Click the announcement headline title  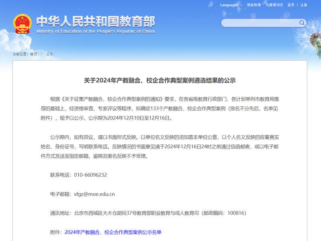[159, 80]
